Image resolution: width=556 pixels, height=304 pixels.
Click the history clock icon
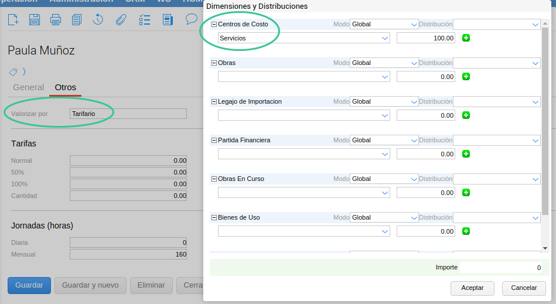click(98, 19)
